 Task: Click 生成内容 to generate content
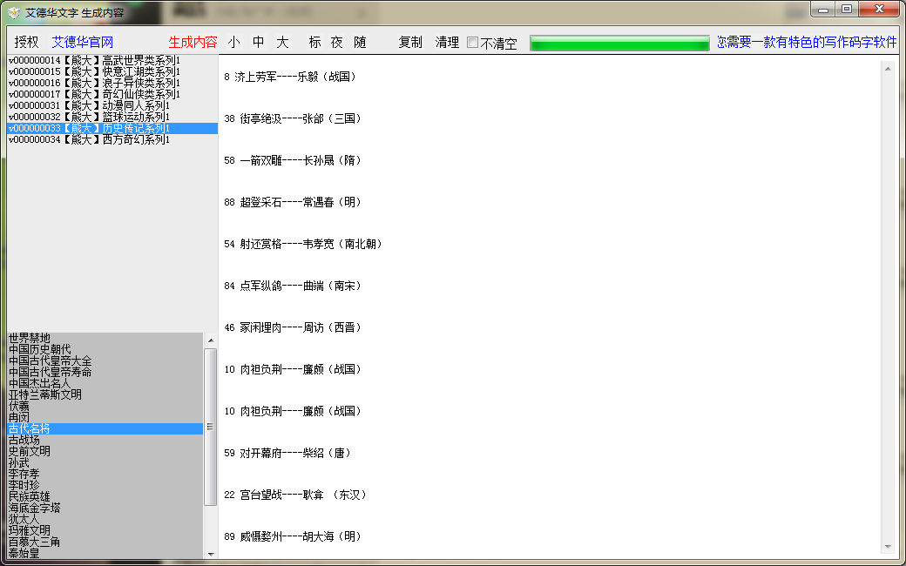coord(193,42)
